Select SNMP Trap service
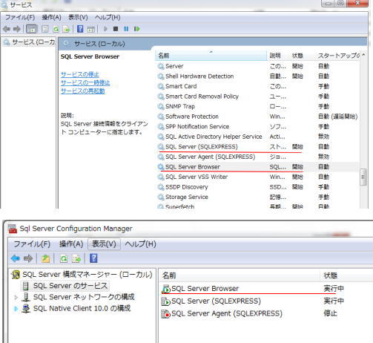 [x=257, y=106]
